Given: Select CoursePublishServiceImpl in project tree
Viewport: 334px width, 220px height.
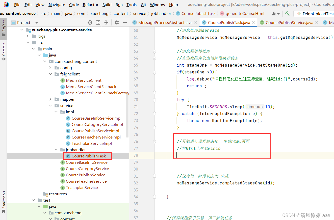Looking at the screenshot, I should pyautogui.click(x=95, y=131).
